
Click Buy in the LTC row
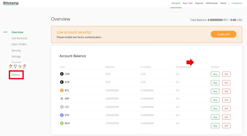[x=215, y=108]
